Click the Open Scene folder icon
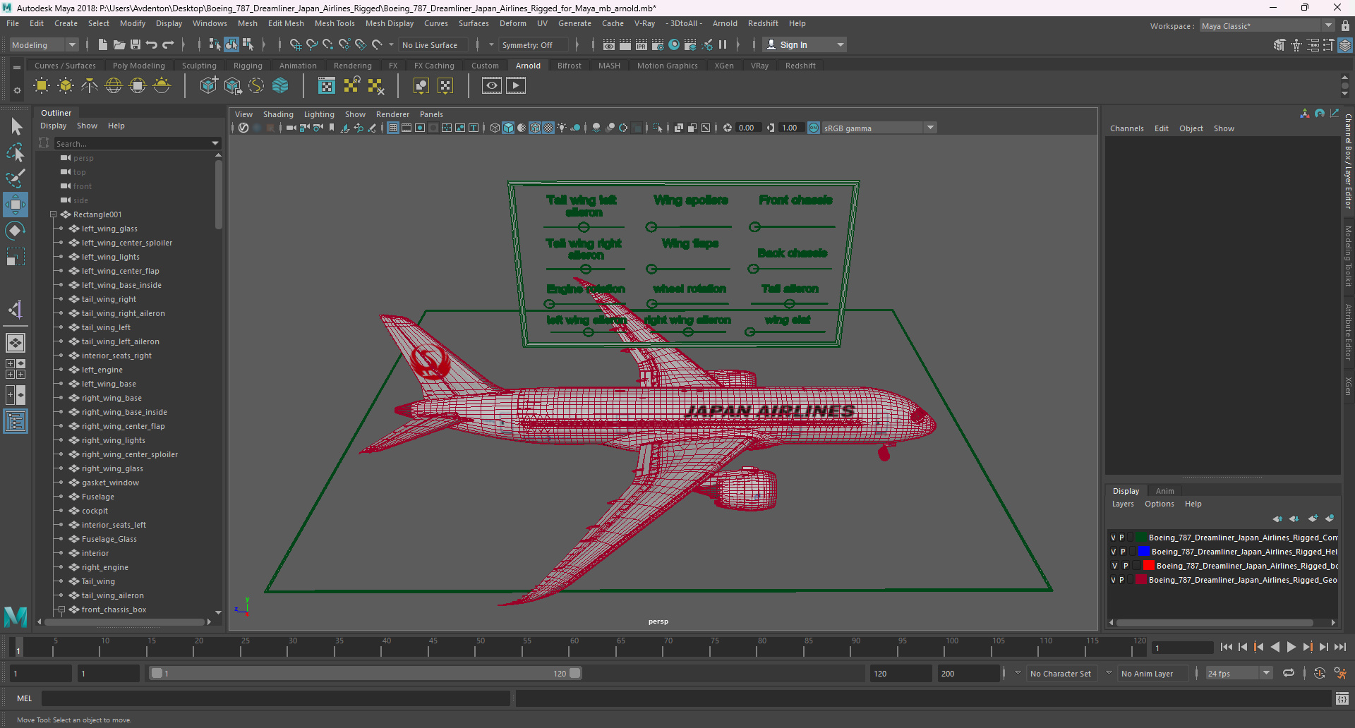Screen dimensions: 1355x728 (x=119, y=44)
